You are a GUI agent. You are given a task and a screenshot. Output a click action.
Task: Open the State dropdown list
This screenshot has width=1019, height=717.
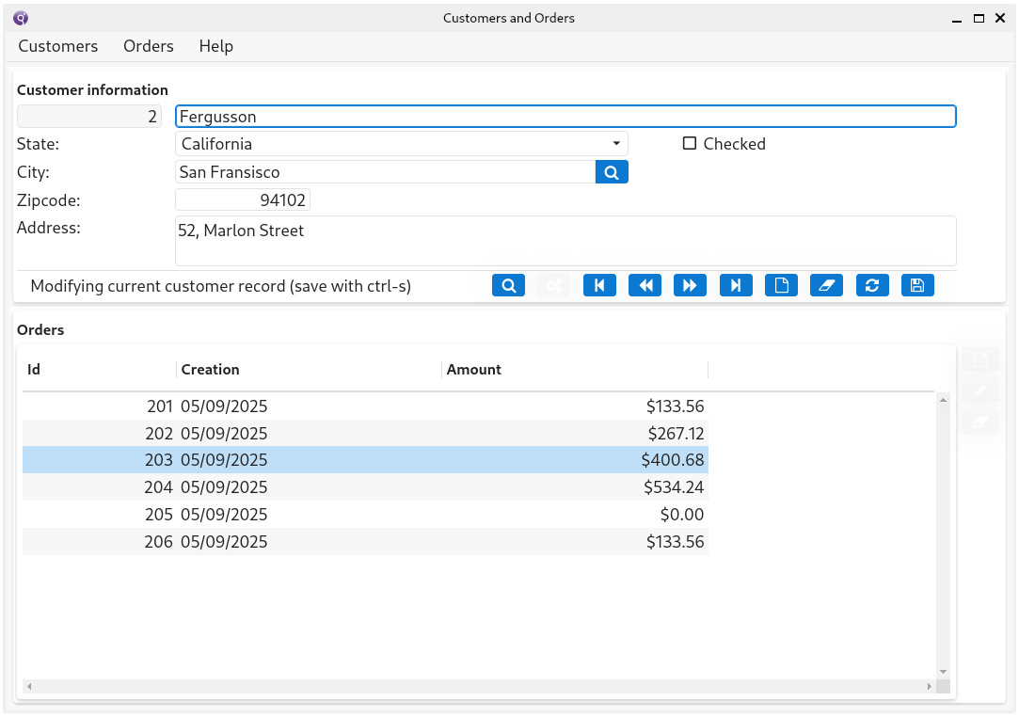[616, 143]
